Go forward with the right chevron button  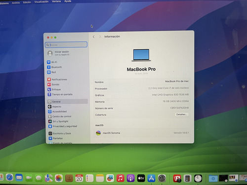[100, 37]
